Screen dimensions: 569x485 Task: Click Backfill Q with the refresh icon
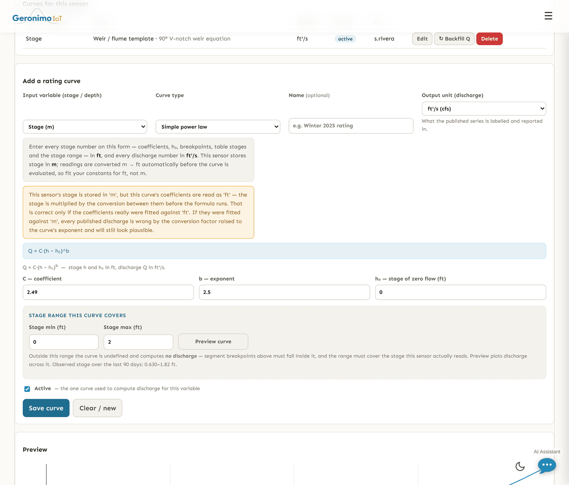click(454, 39)
